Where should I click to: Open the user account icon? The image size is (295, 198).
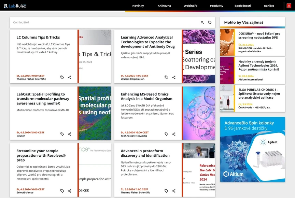289,6
